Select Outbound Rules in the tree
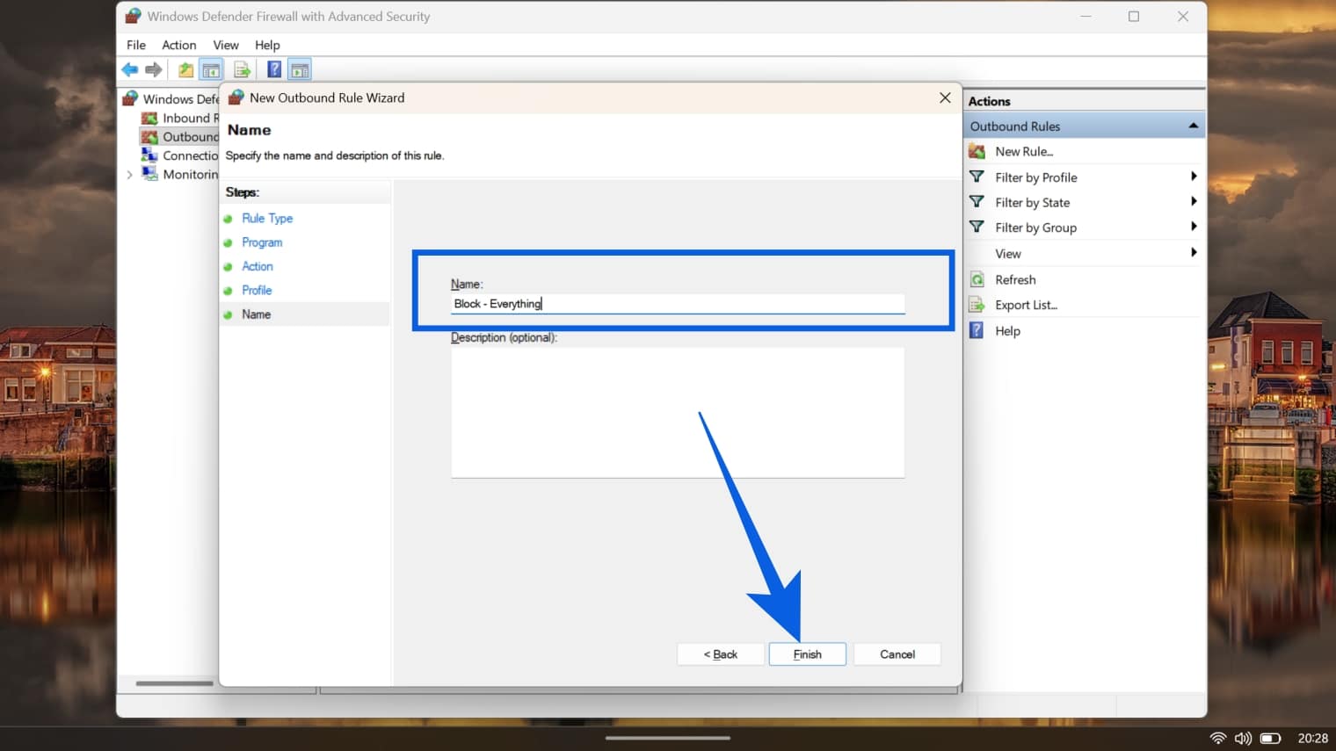 point(190,136)
